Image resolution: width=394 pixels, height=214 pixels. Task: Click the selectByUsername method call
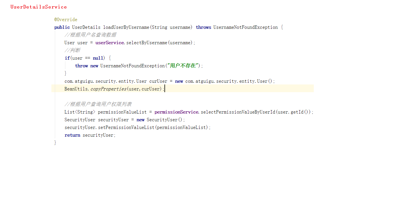(x=147, y=43)
